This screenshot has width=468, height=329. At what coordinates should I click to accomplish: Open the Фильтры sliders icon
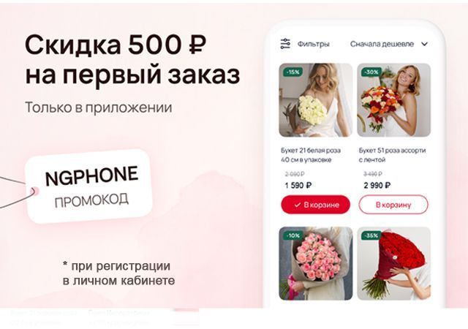click(x=285, y=44)
